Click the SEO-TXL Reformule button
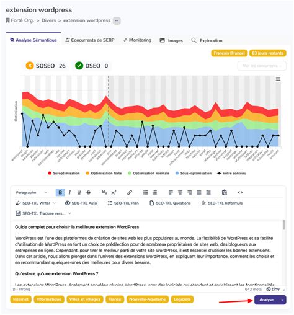The image size is (294, 315). pyautogui.click(x=222, y=203)
